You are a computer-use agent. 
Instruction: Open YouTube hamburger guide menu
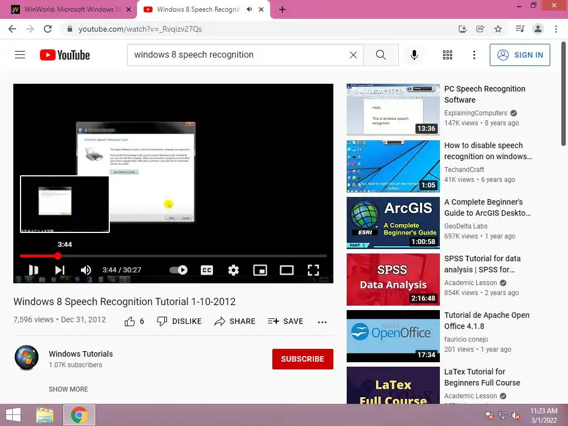tap(20, 55)
